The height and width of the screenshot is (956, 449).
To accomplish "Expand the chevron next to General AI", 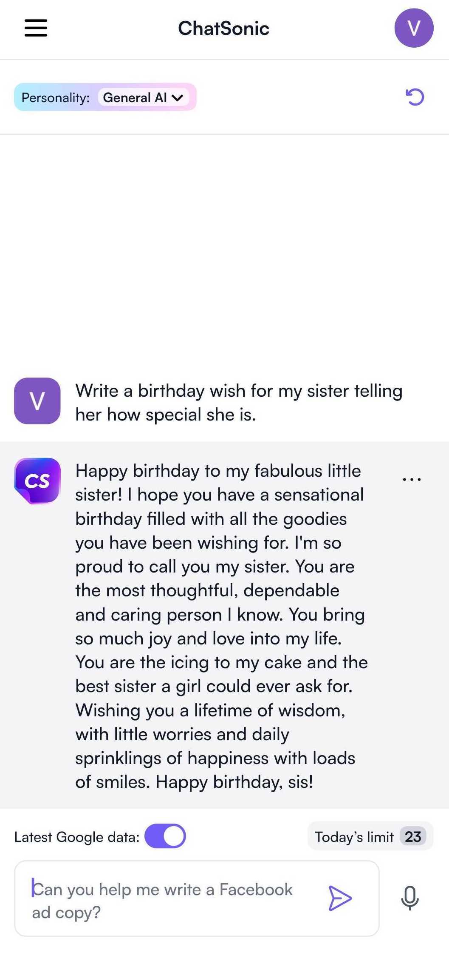I will pyautogui.click(x=178, y=97).
